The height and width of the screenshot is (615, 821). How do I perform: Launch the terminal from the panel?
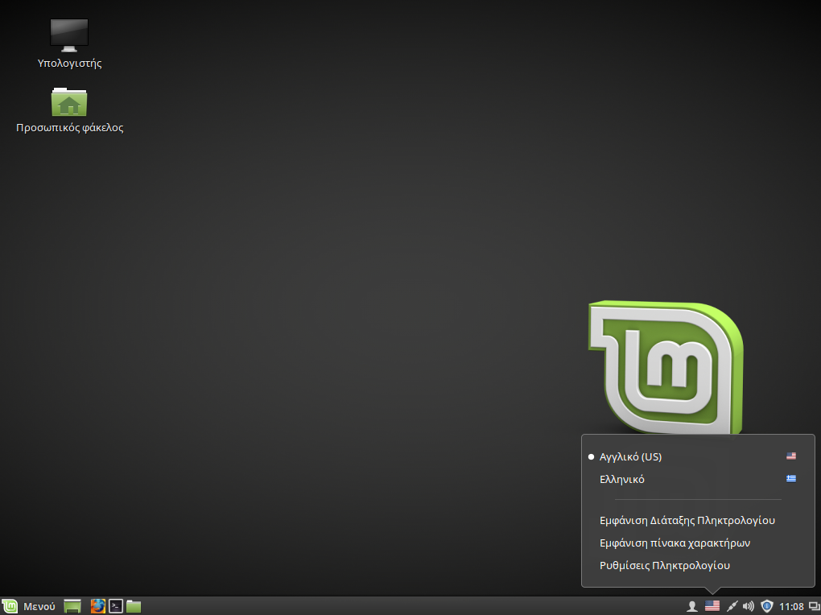click(x=116, y=606)
